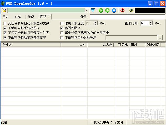Open settings with the yellow gear icon
166x125 pixels.
pos(131,10)
